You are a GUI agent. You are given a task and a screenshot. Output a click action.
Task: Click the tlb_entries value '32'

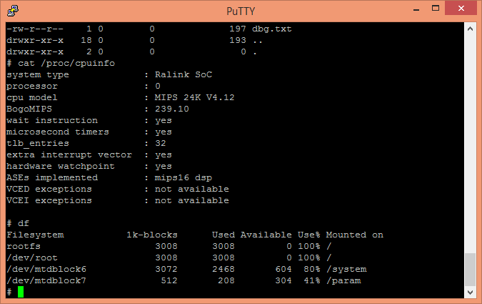point(161,143)
